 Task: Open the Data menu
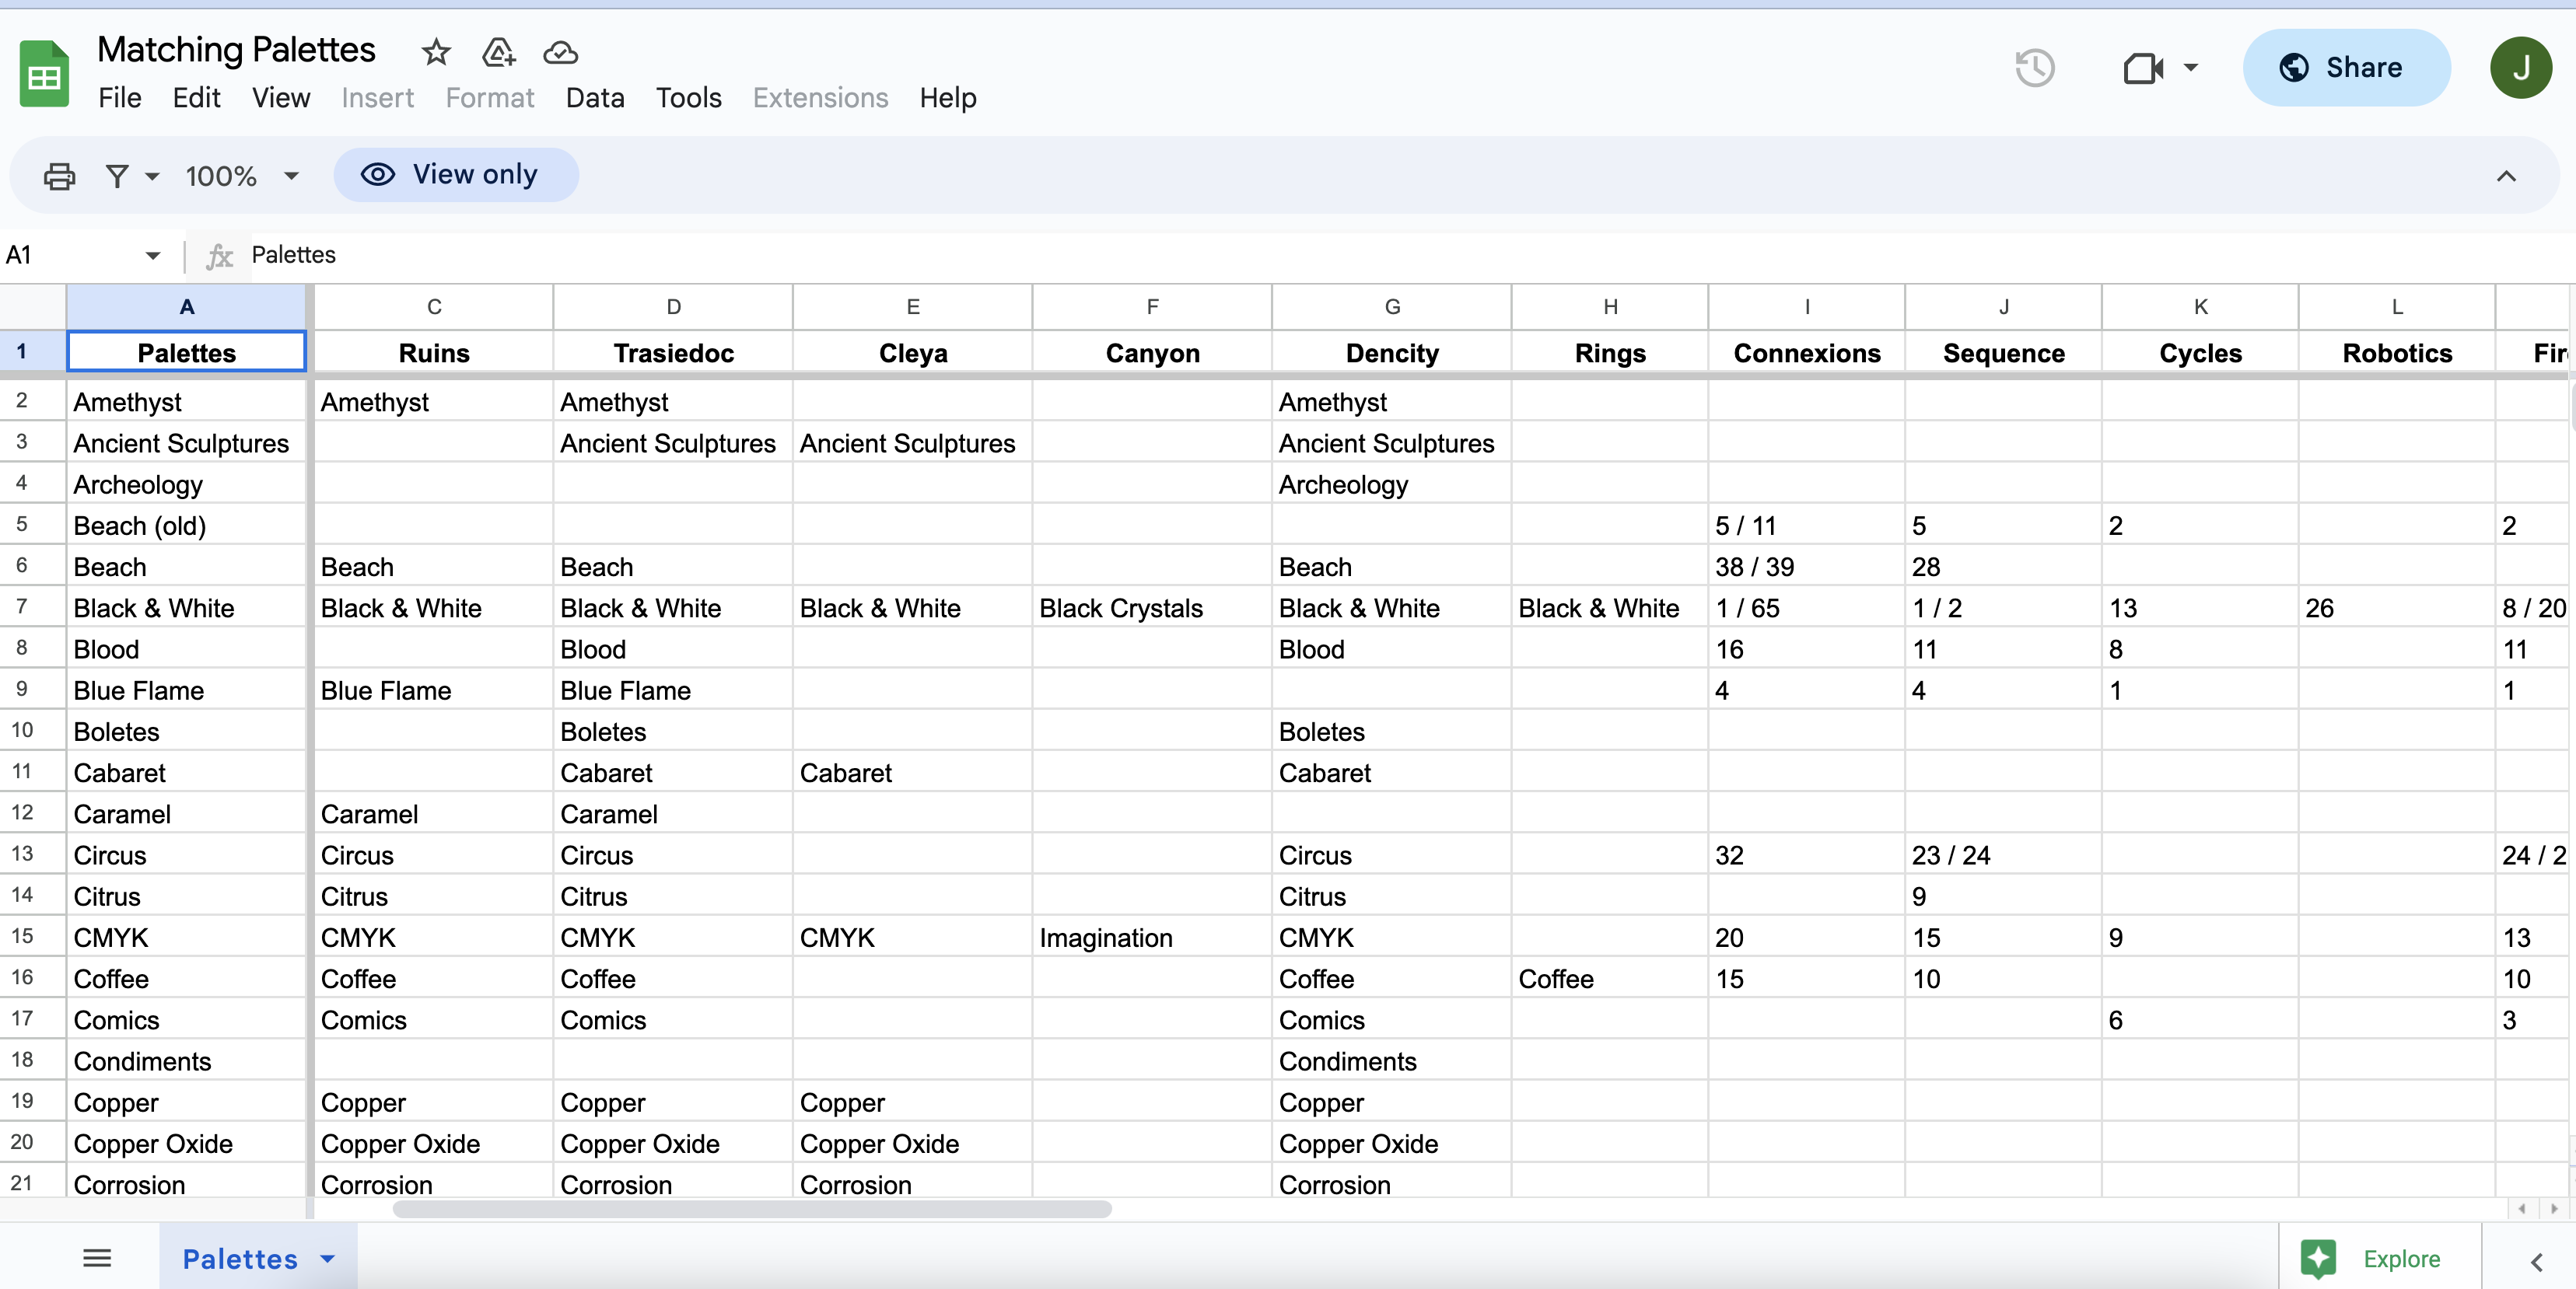[595, 98]
